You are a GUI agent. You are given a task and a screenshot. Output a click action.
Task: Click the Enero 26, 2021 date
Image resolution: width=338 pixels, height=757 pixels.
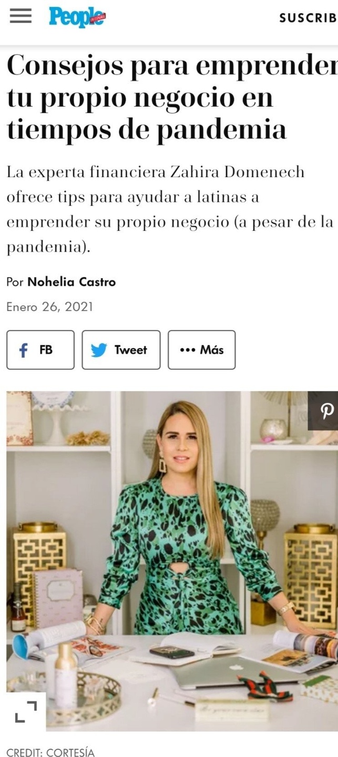click(49, 307)
